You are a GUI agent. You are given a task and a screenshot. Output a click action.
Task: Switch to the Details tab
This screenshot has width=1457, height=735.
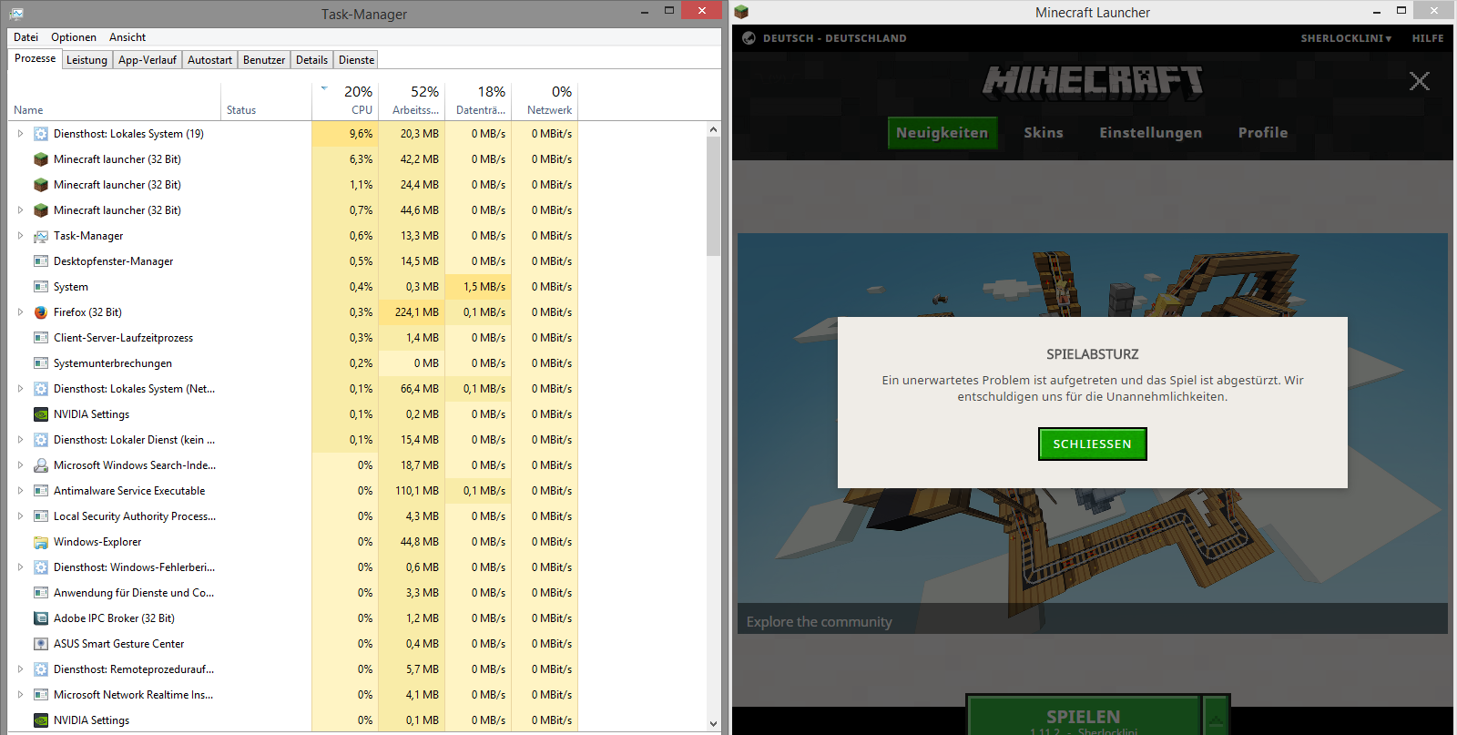pos(311,60)
